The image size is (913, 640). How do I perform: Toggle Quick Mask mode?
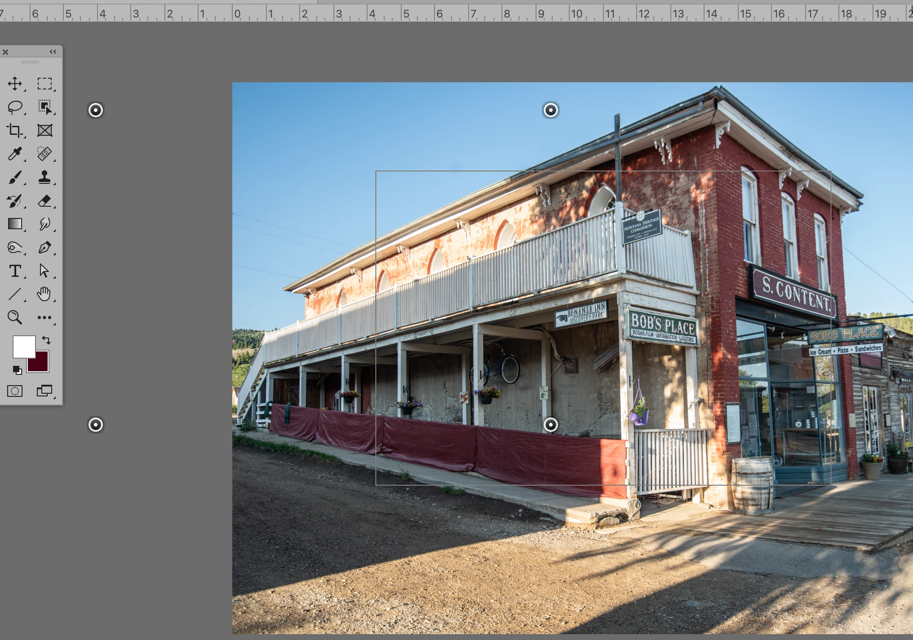click(15, 391)
